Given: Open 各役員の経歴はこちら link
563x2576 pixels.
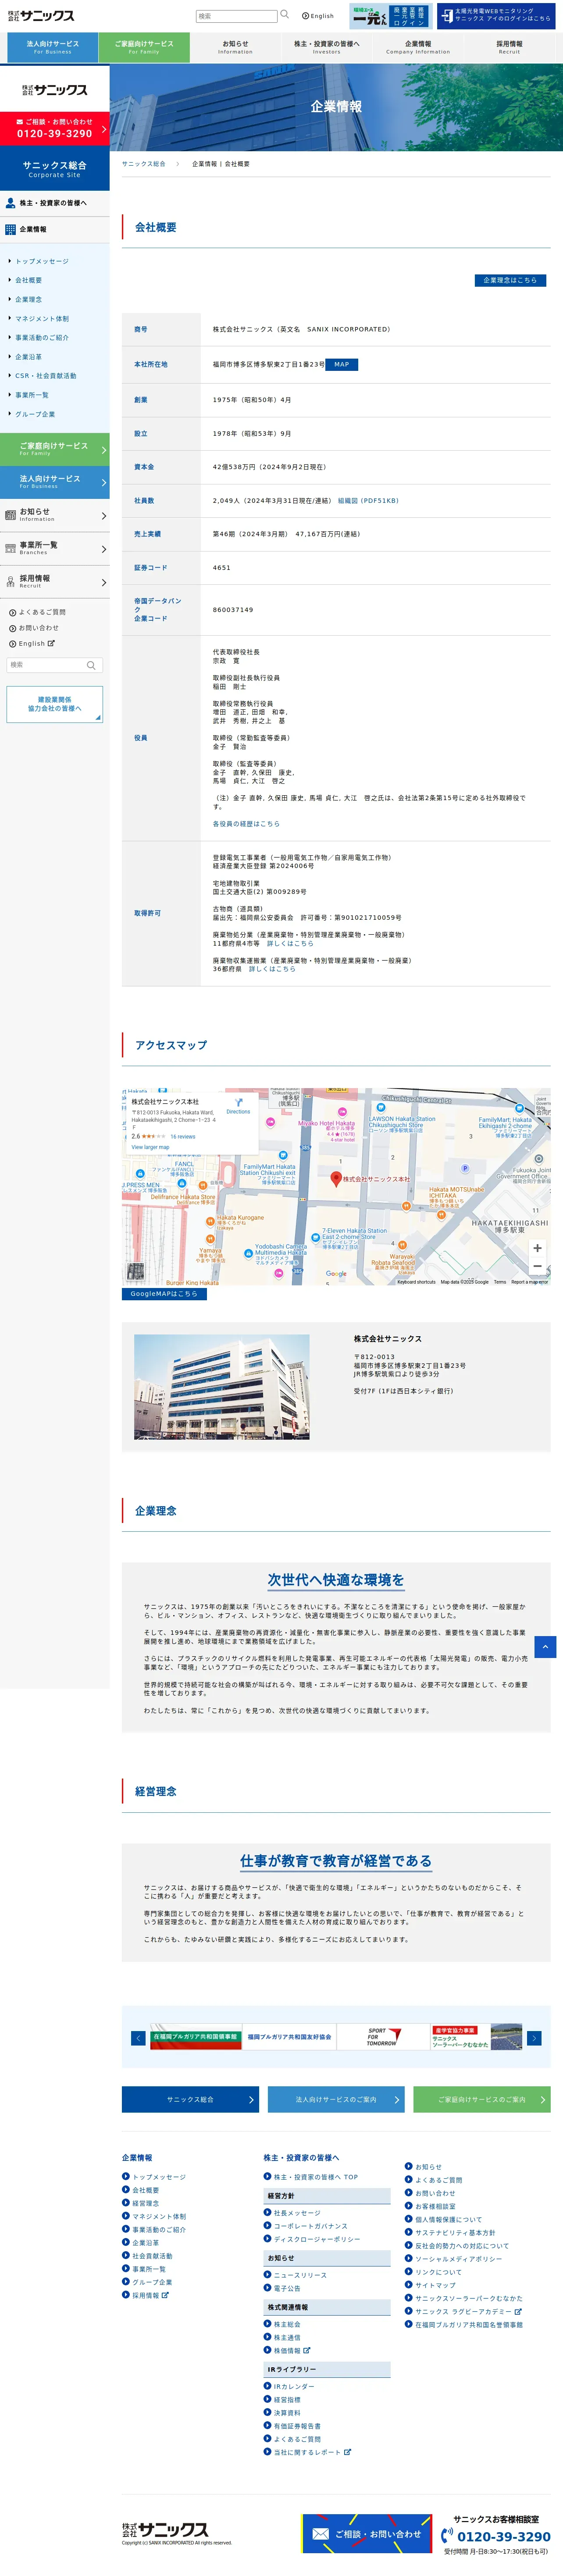Looking at the screenshot, I should click(x=246, y=824).
